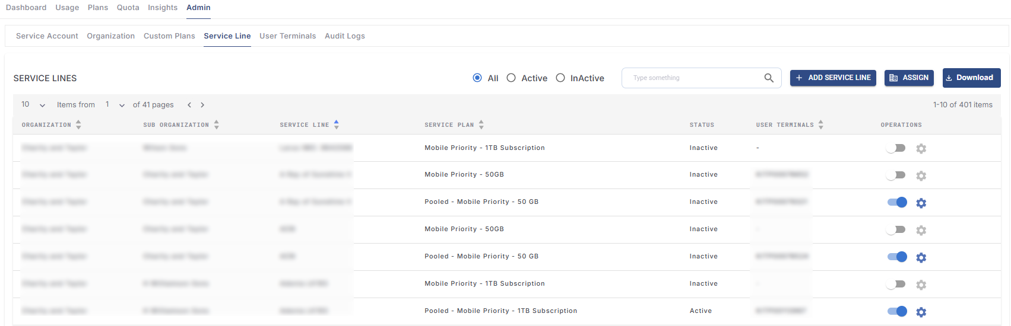This screenshot has height=326, width=1011.
Task: Sort by Organization column
Action: click(x=78, y=125)
